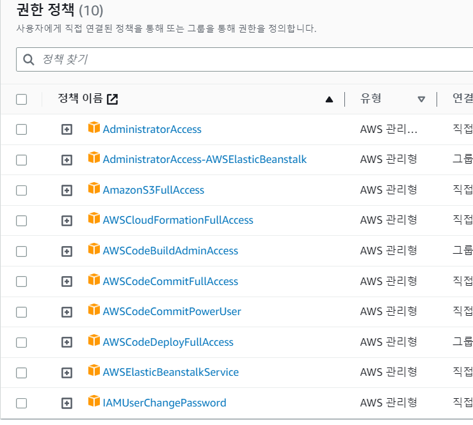The width and height of the screenshot is (473, 425).
Task: Click the box icon next to AWSCodeCommitFullAccess
Action: (94, 279)
